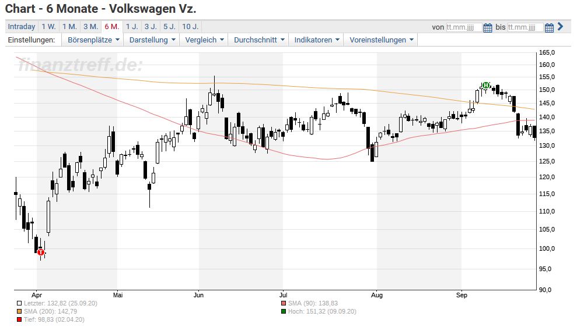577x327 pixels.
Task: Click the 135,0 y-axis value
Action: (547, 131)
